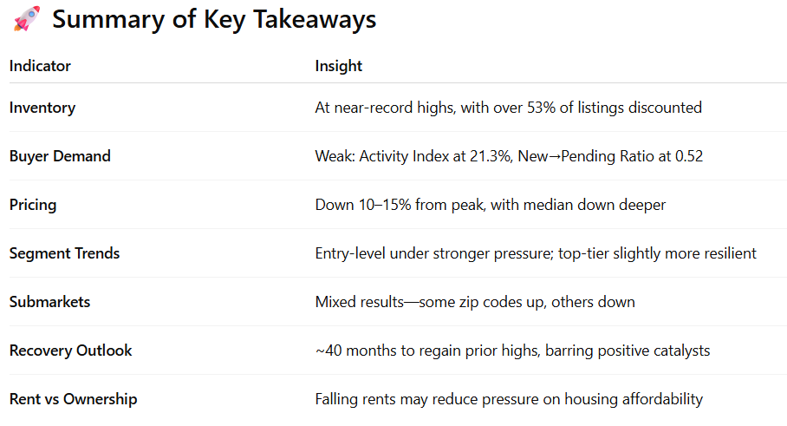Click the Rent vs Ownership row label
The height and width of the screenshot is (426, 787).
(74, 399)
